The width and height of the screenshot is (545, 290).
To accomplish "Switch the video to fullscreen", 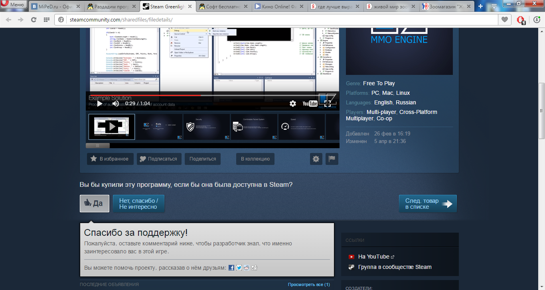I will [x=328, y=104].
